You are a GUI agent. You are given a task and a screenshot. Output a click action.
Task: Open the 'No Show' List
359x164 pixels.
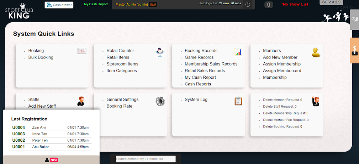click(x=295, y=4)
